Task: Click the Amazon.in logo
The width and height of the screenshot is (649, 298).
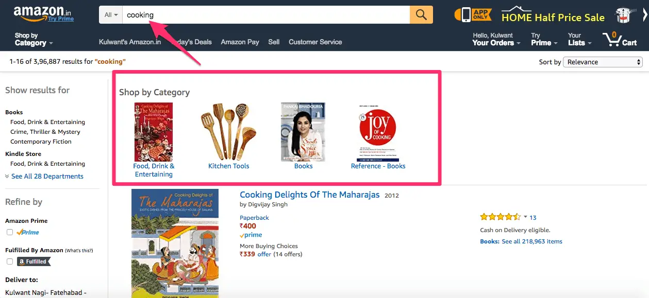Action: click(44, 14)
